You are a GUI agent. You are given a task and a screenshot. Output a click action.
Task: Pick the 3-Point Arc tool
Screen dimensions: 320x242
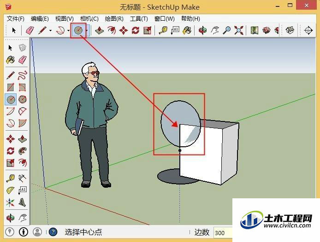tap(11, 123)
